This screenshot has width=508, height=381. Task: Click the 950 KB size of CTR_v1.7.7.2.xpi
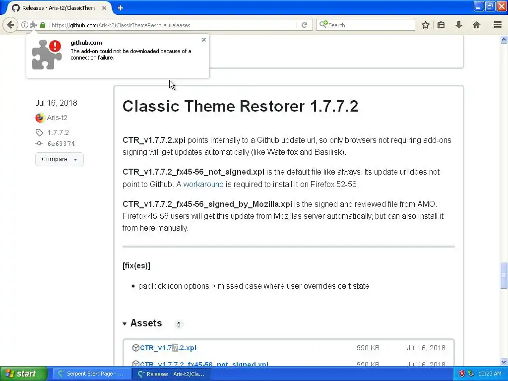tap(368, 348)
